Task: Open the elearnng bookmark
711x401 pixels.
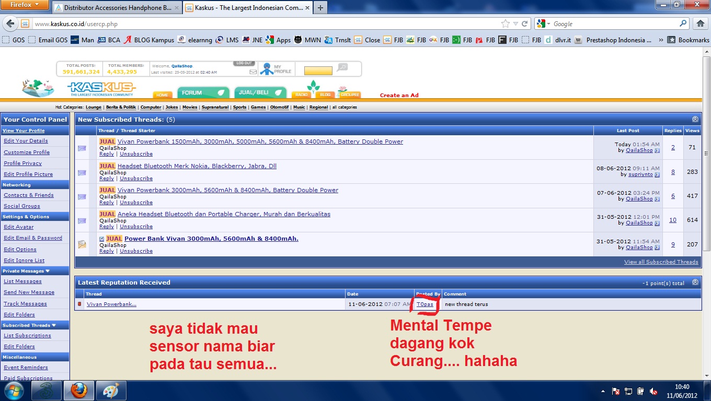Action: pyautogui.click(x=195, y=40)
